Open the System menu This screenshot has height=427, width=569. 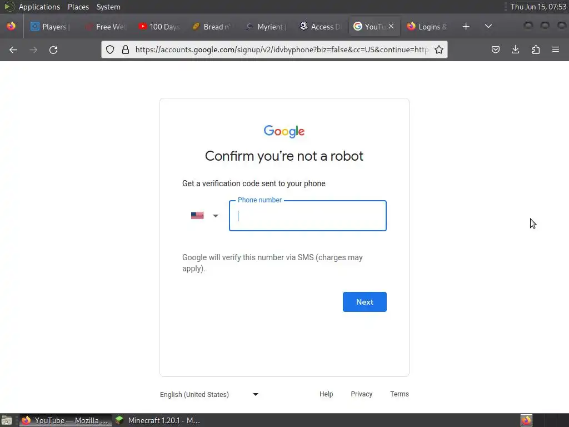point(108,7)
